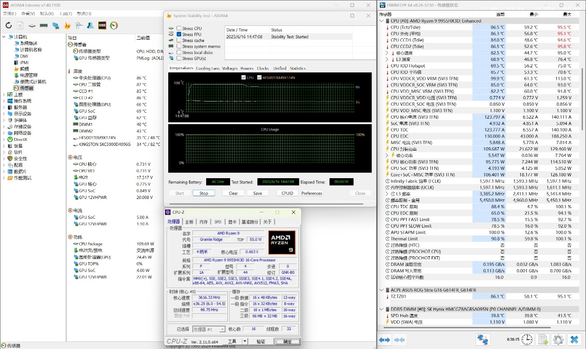
Task: Expand DirectX node in AIDA64 tree
Action: tap(4, 139)
